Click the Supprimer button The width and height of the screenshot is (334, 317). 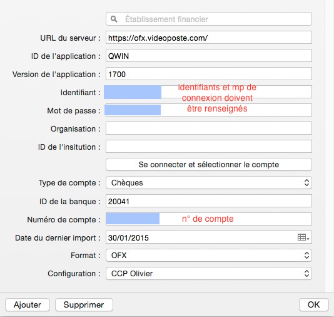click(84, 305)
